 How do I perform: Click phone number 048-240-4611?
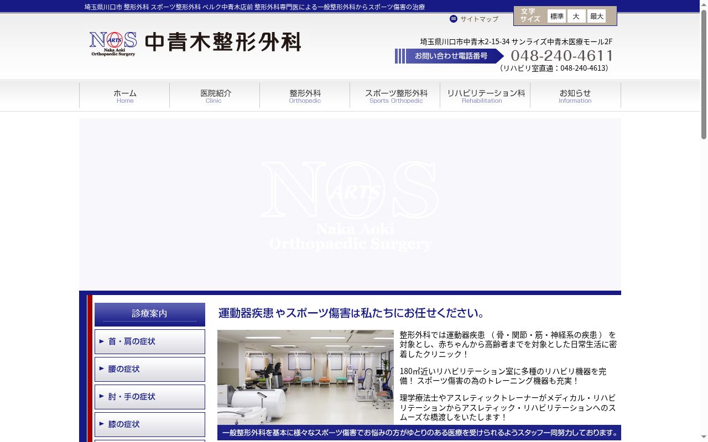click(562, 56)
